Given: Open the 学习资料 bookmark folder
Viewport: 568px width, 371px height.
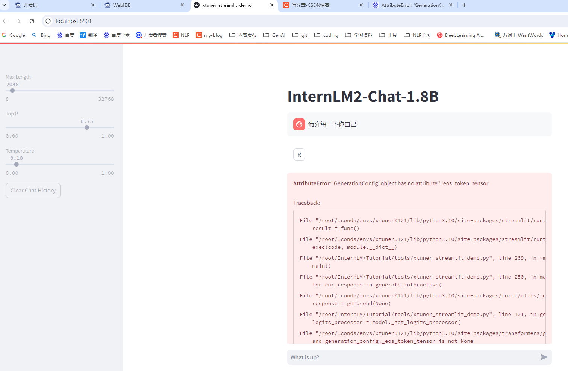Looking at the screenshot, I should (359, 35).
